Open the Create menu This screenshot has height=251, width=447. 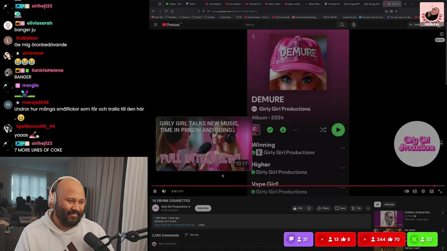coord(415,24)
